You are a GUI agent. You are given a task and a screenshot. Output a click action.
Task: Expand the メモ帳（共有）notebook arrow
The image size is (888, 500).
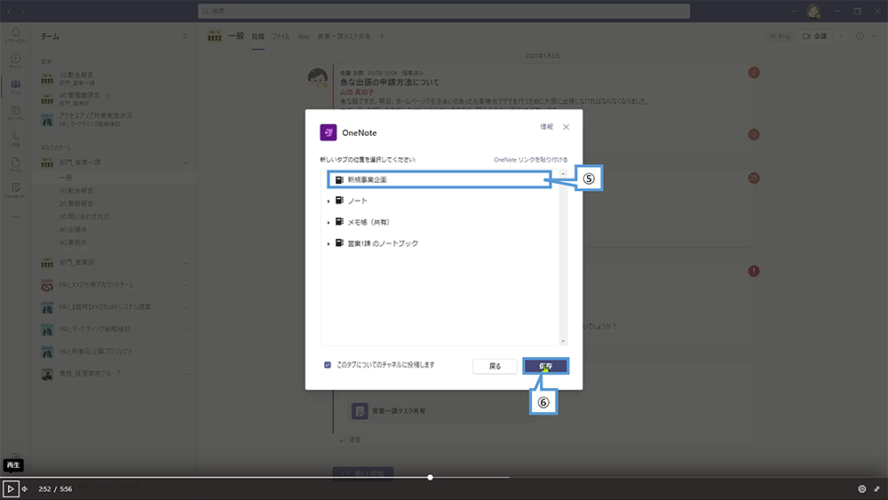pyautogui.click(x=329, y=223)
